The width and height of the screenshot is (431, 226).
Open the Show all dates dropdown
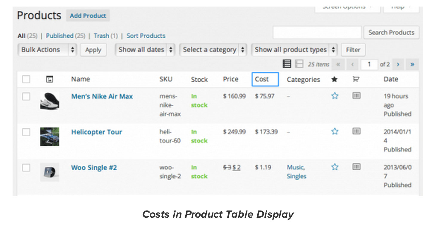(x=144, y=49)
